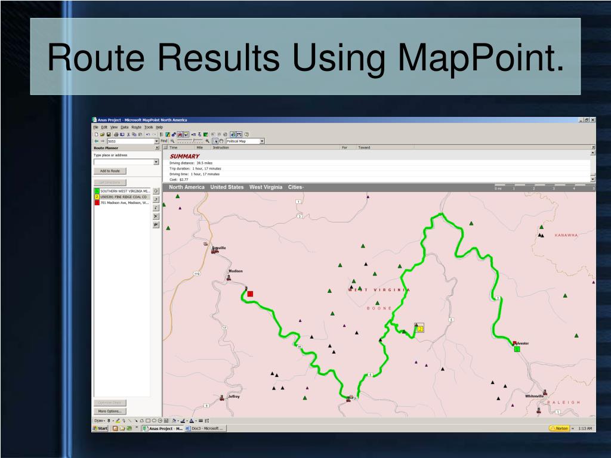Toggle the Pan hand tool
The height and width of the screenshot is (458, 611).
pos(221,141)
